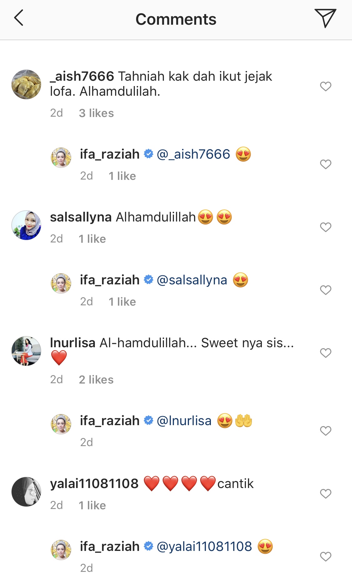Tap the @yalai11081108 mention
Image resolution: width=352 pixels, height=580 pixels.
click(204, 547)
